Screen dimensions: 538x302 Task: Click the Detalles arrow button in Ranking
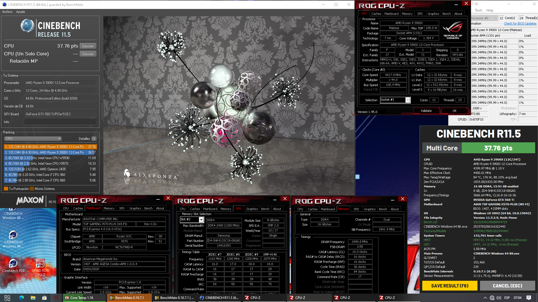point(94,139)
